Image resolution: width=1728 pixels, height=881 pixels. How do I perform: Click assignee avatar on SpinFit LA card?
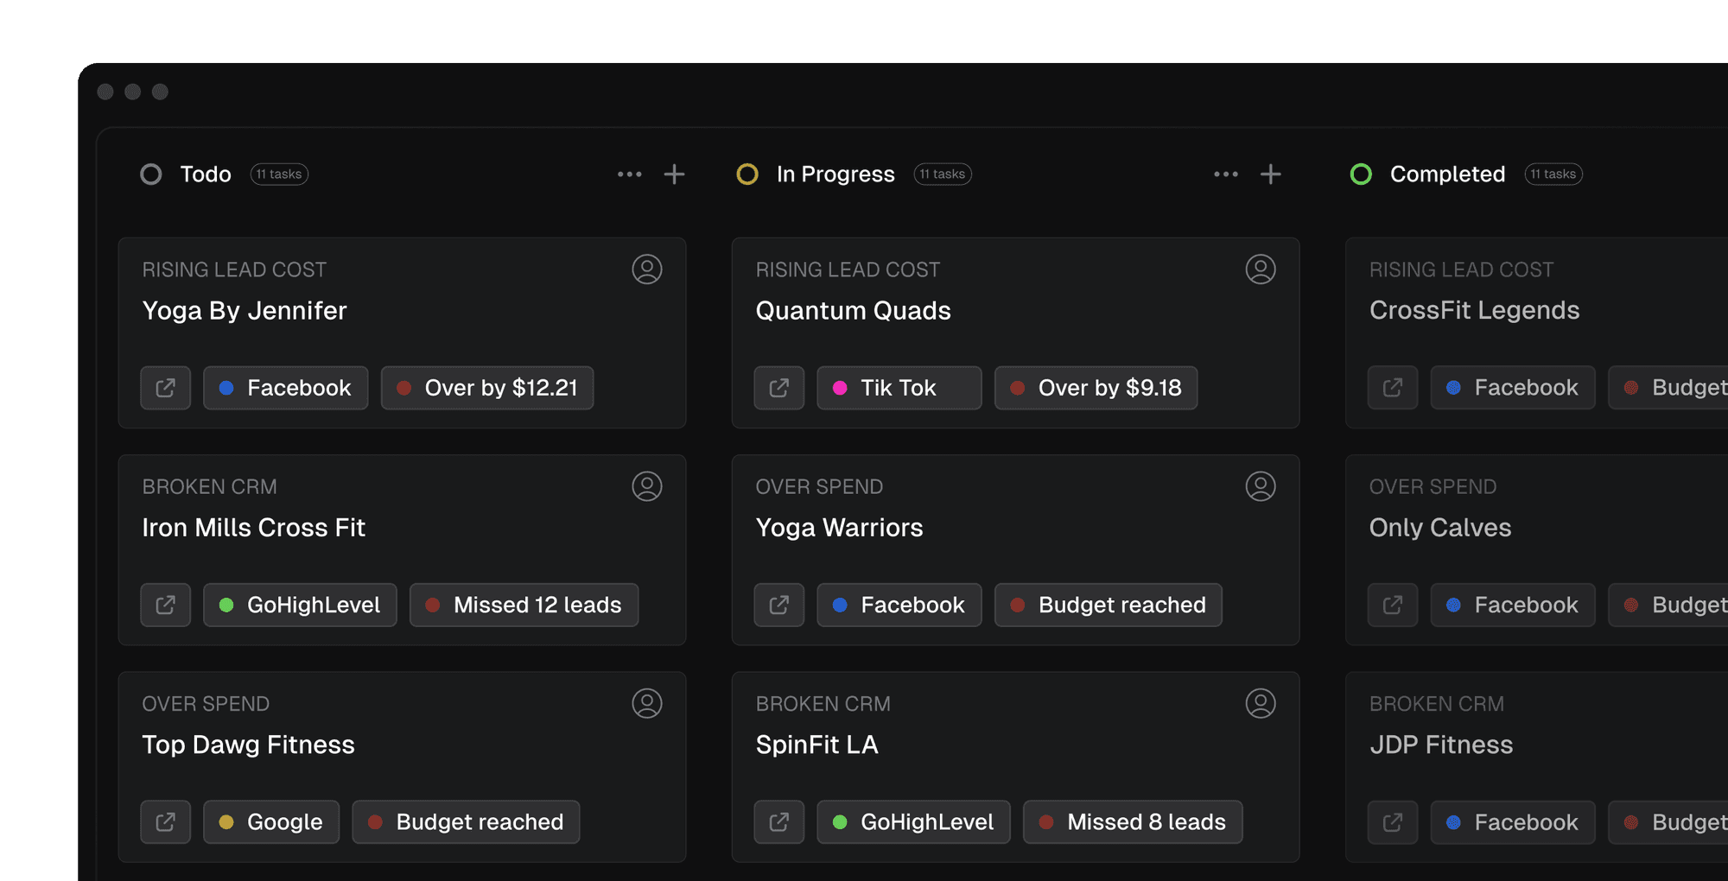[1261, 703]
